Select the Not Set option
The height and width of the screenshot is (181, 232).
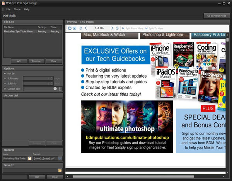(x=5, y=73)
